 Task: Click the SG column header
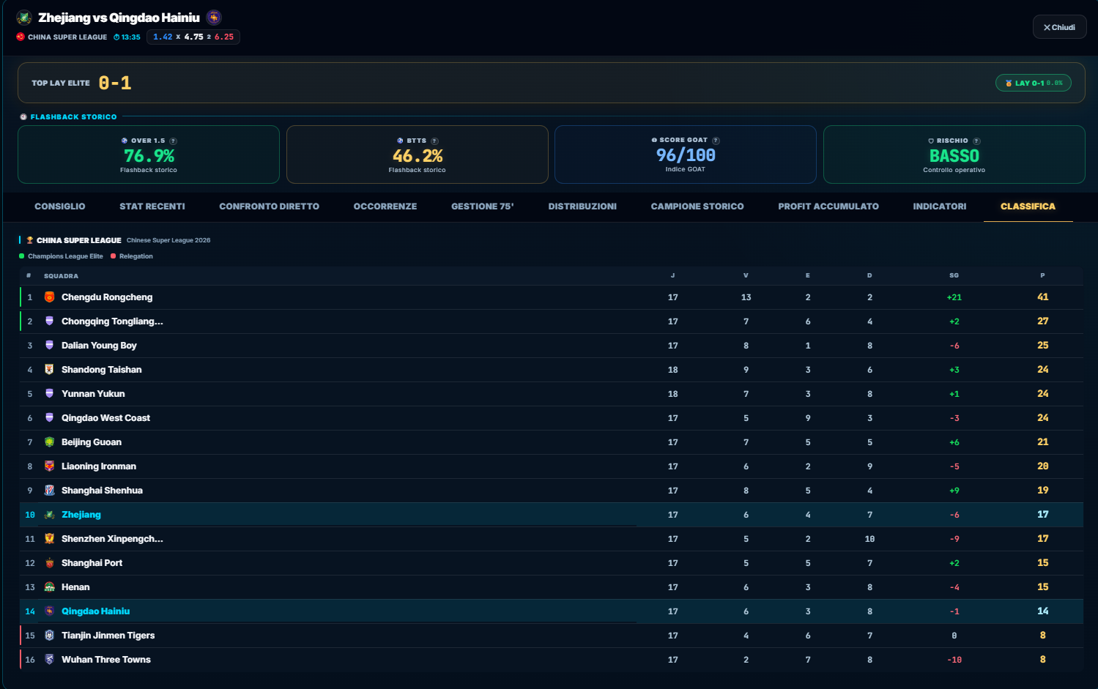pos(954,275)
